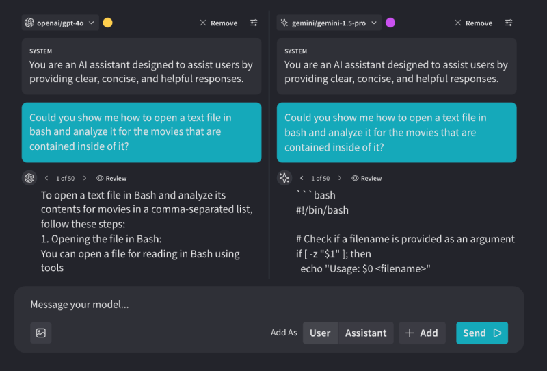Click the text '1. Opening the file in Bash:'

click(x=101, y=239)
